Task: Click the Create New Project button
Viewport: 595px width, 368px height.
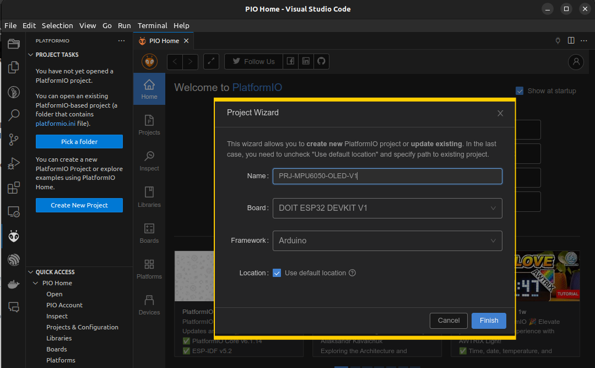Action: click(x=79, y=205)
